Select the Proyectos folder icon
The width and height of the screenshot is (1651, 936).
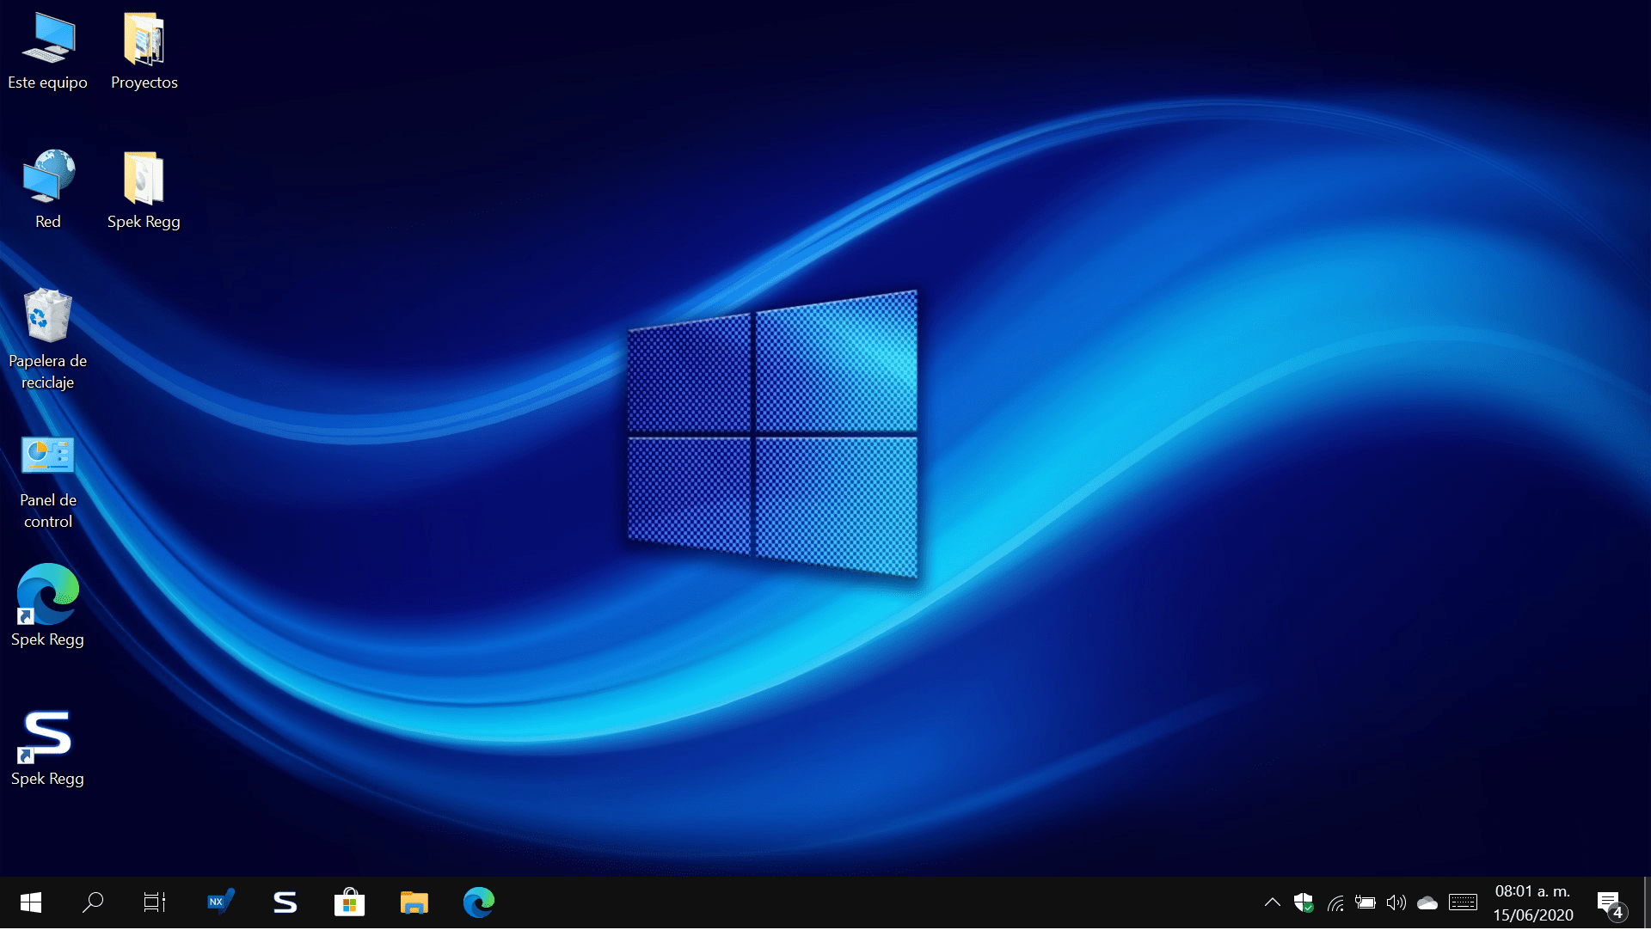tap(144, 40)
